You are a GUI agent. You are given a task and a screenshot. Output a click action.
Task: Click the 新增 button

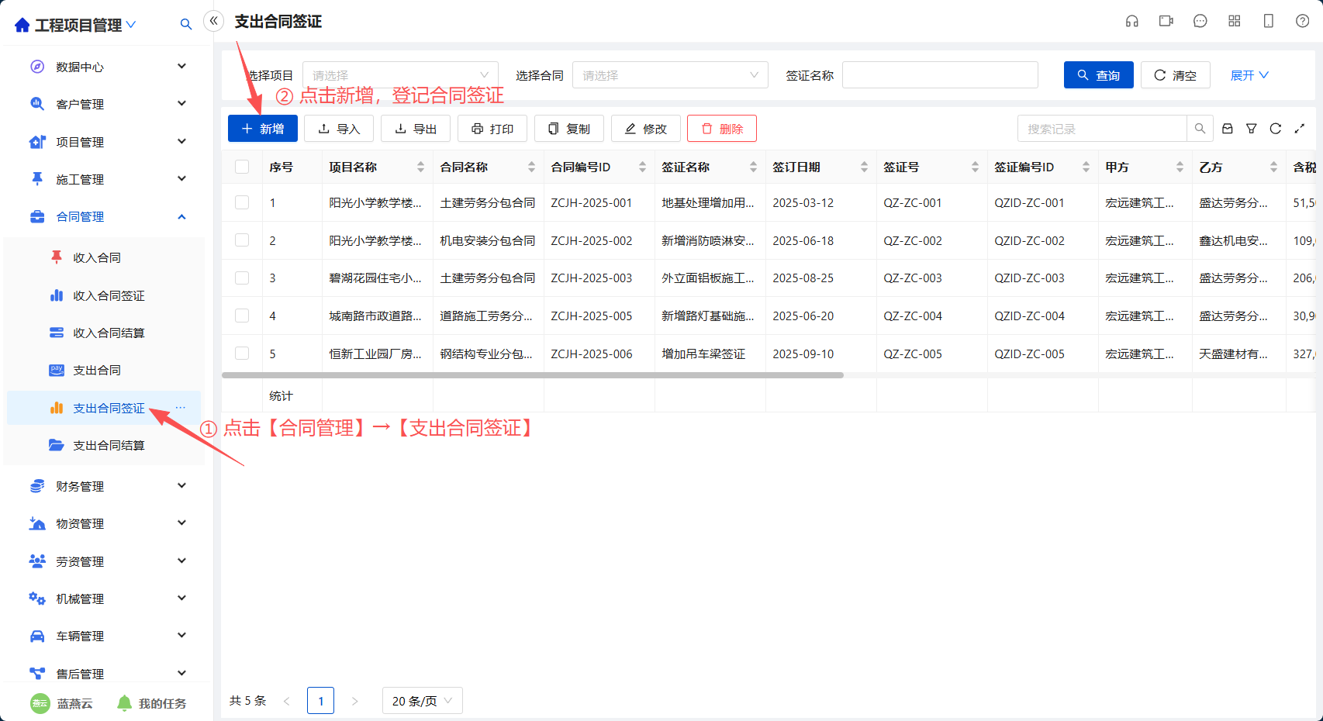(263, 129)
